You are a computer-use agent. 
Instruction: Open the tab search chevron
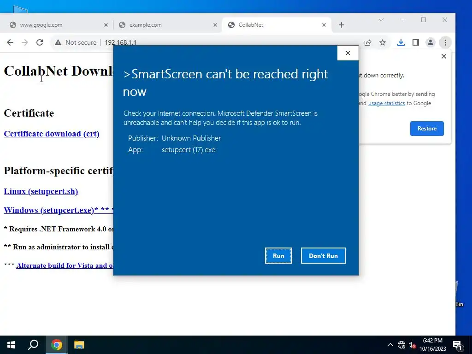tap(381, 20)
